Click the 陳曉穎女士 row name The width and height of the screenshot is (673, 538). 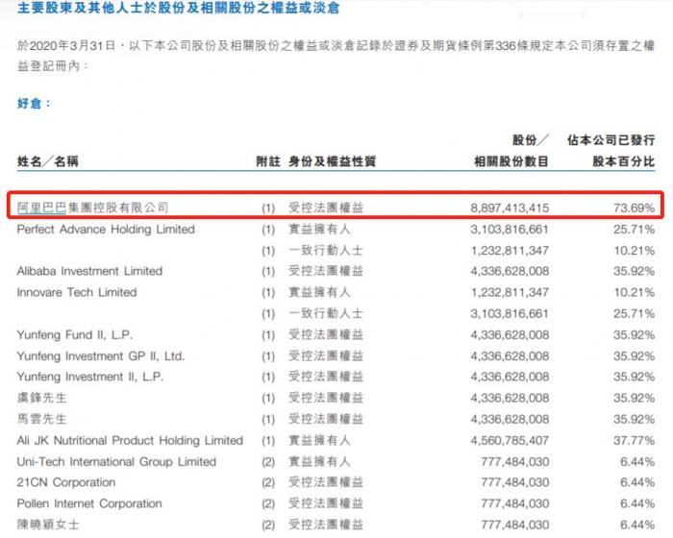tap(48, 525)
